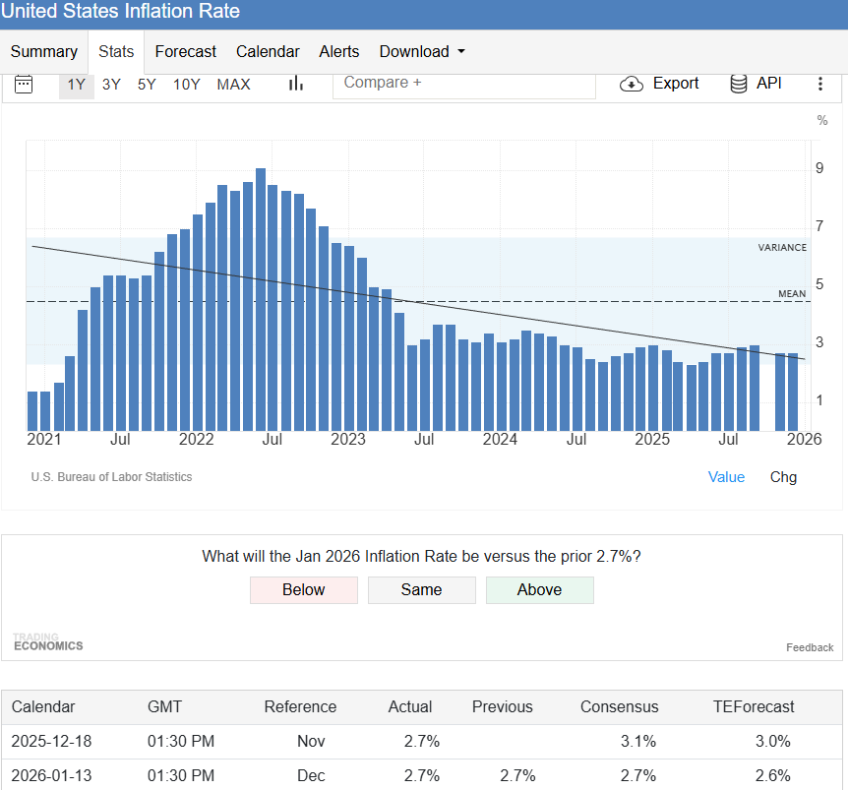The image size is (848, 790).
Task: Open the Summary tab
Action: (44, 51)
